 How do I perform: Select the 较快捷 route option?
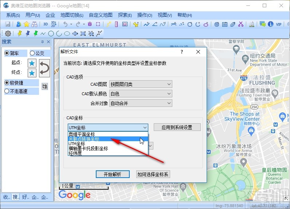pos(7,82)
